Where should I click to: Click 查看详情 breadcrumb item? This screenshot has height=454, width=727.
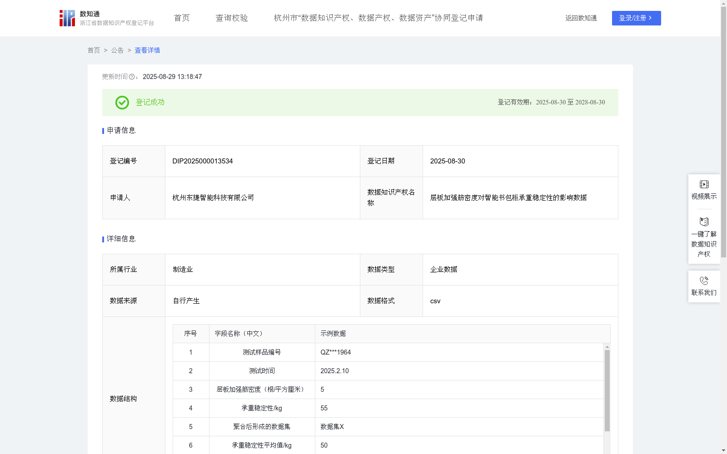147,50
